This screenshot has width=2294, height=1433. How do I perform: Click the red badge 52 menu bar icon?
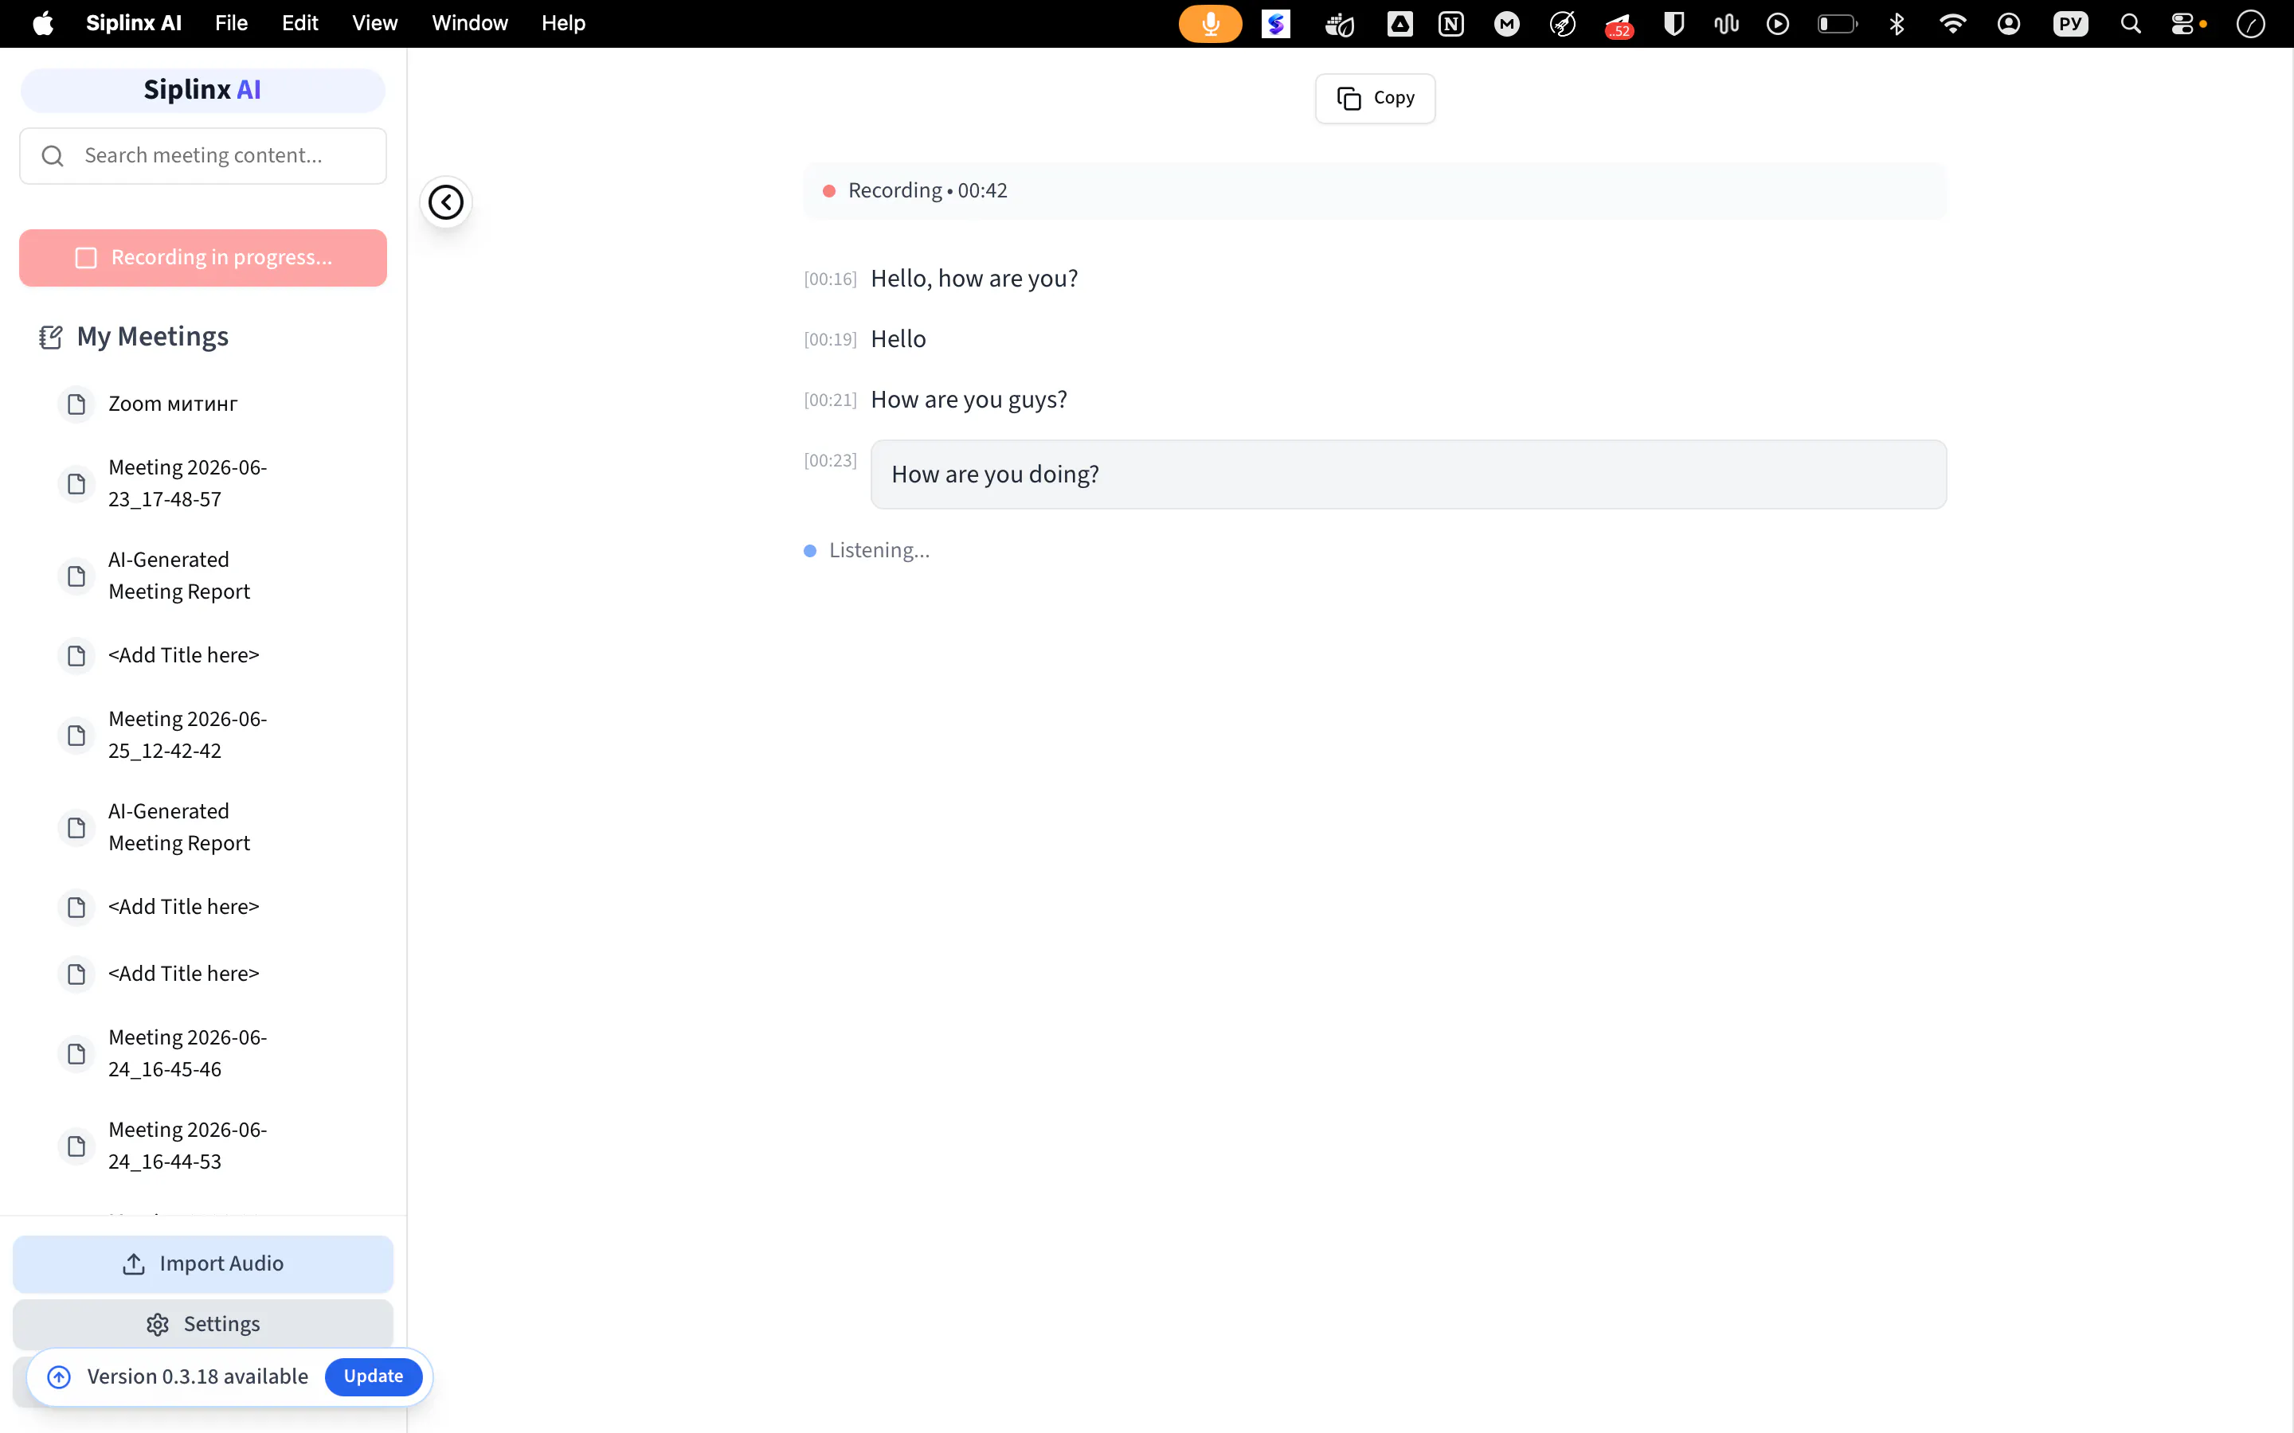(x=1618, y=25)
